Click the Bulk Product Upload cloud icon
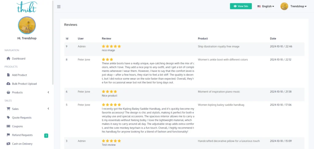The image size is (314, 149). coord(9,84)
